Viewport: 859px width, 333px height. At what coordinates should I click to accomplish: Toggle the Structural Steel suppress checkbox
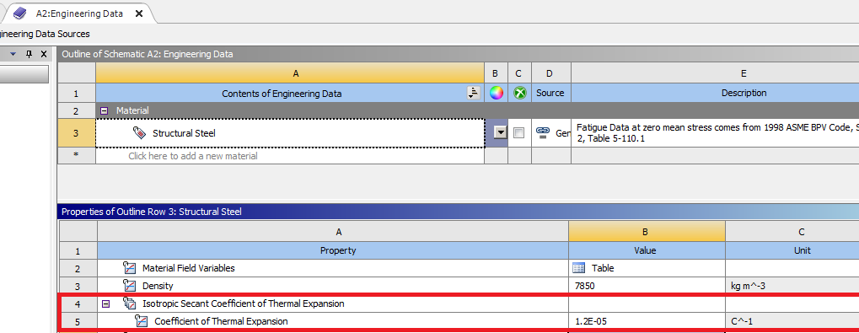pyautogui.click(x=518, y=132)
